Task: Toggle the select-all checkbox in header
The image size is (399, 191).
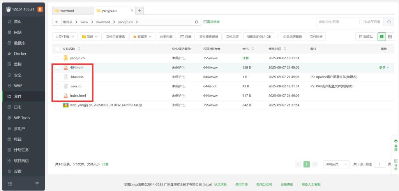Action: [57, 49]
